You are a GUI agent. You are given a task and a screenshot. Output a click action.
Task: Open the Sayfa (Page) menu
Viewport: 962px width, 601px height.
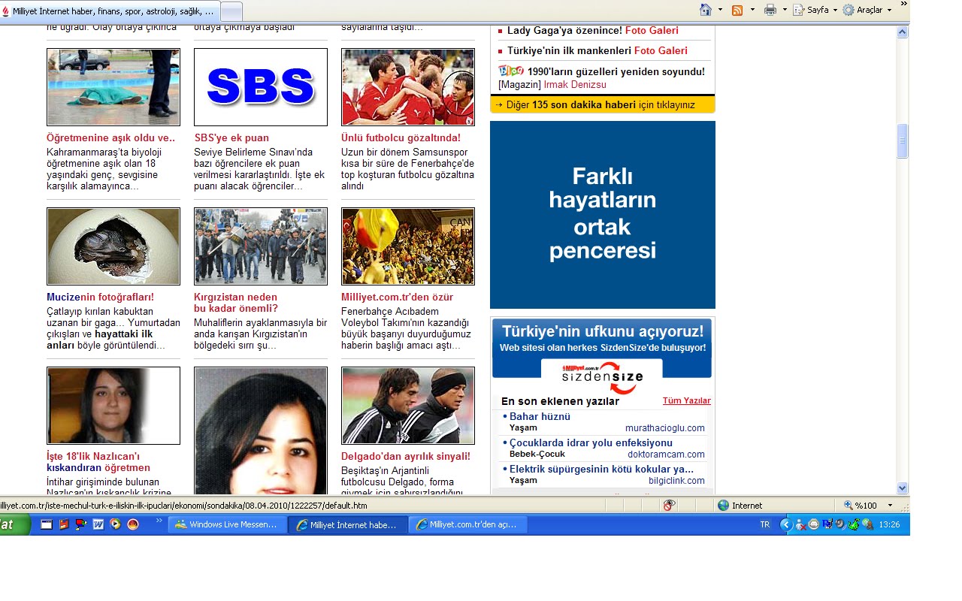tap(815, 10)
